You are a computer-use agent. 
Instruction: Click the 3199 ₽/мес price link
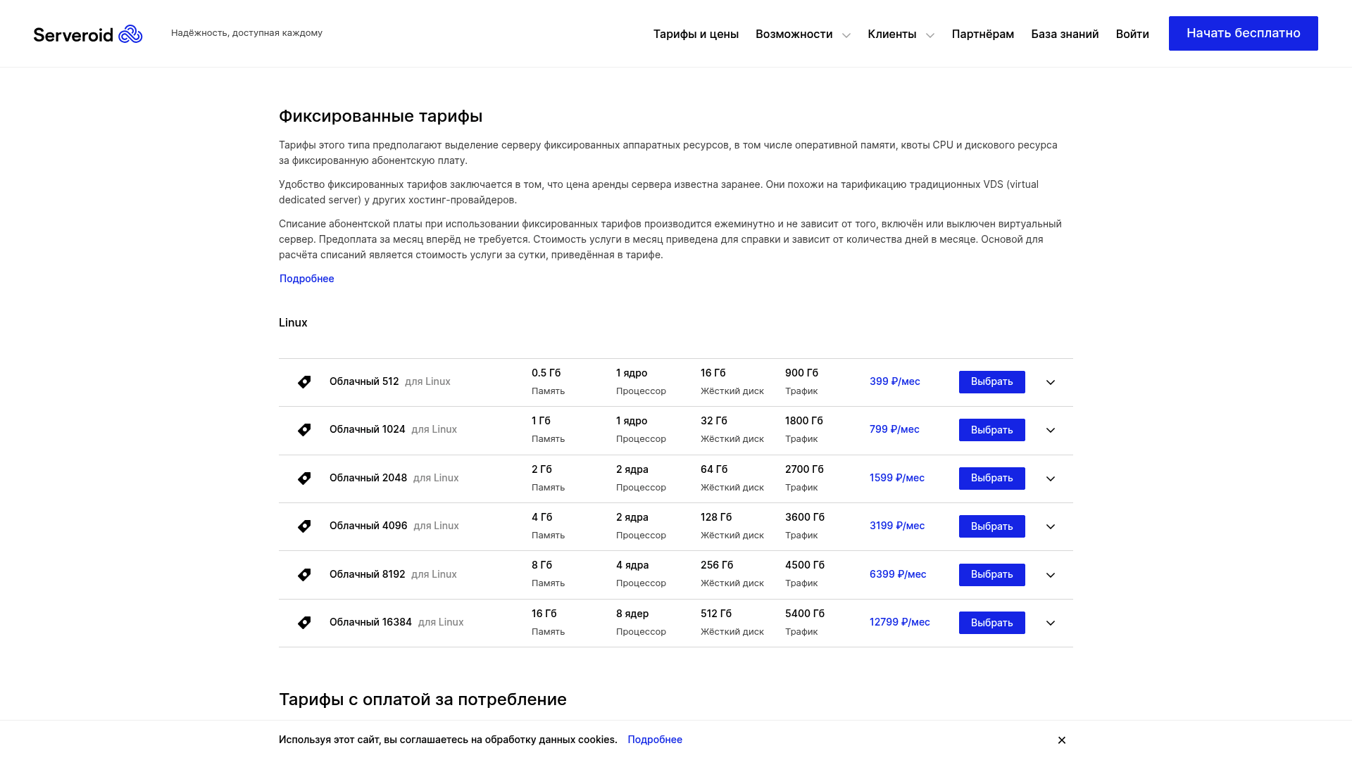[896, 526]
